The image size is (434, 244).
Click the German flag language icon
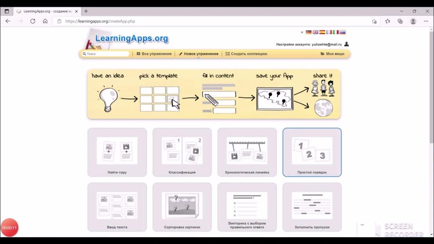(x=309, y=32)
